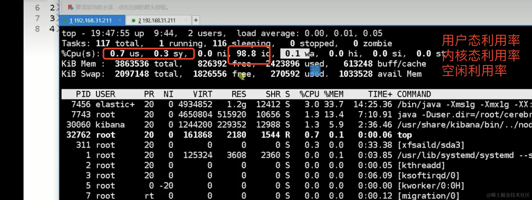Select the systemd process row PID 1
The image size is (532, 200).
click(x=297, y=155)
